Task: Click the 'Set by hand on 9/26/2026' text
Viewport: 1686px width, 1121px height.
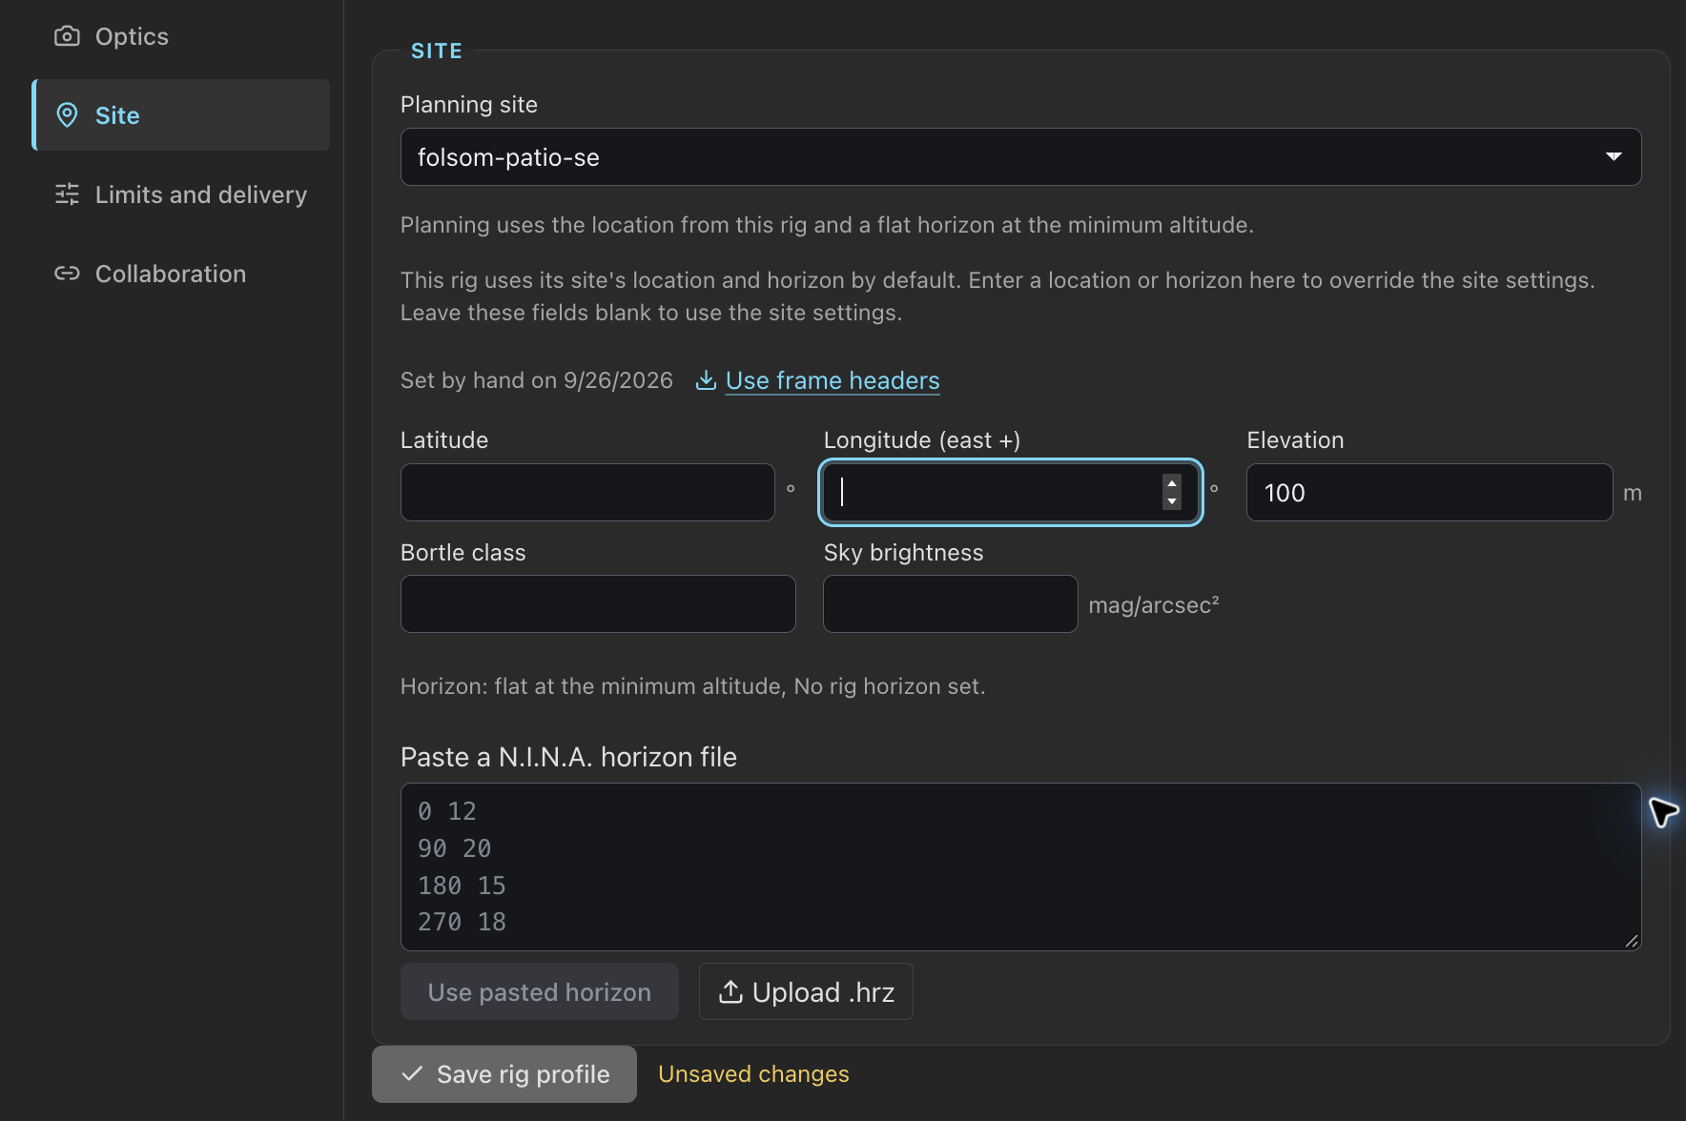Action: tap(537, 380)
